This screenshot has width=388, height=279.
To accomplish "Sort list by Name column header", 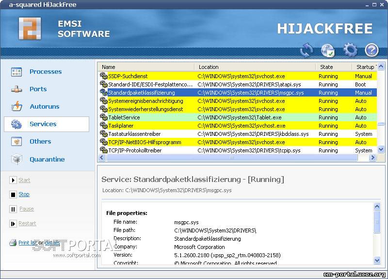I will tap(145, 67).
